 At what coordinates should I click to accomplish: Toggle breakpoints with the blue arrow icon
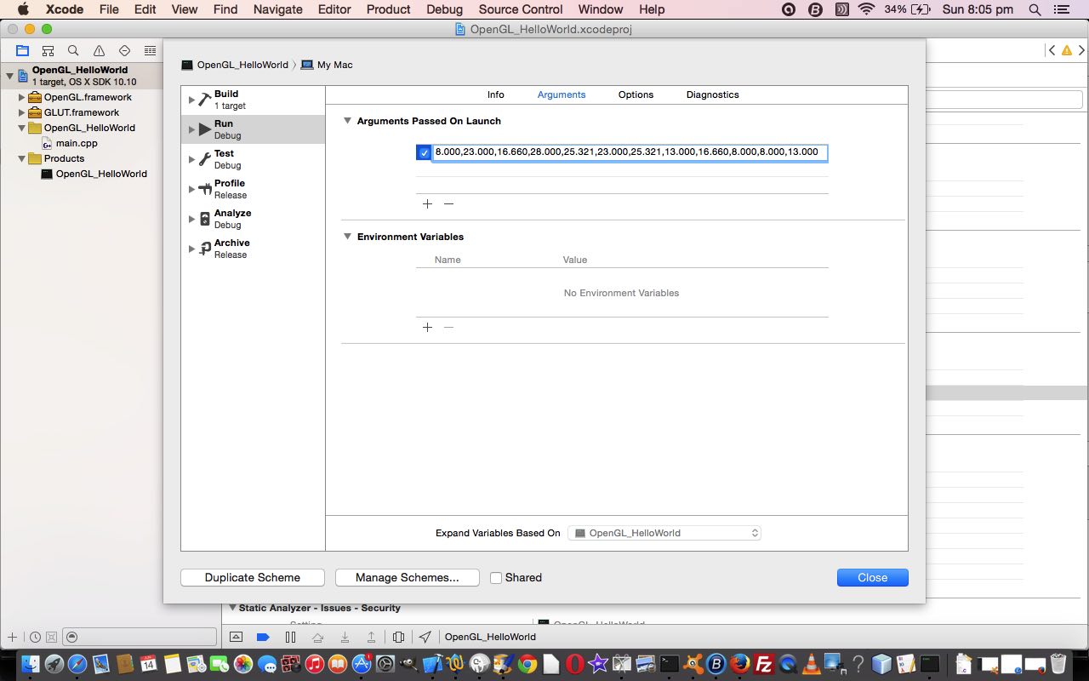click(x=263, y=637)
